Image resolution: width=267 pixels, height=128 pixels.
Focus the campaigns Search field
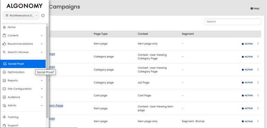(233, 22)
